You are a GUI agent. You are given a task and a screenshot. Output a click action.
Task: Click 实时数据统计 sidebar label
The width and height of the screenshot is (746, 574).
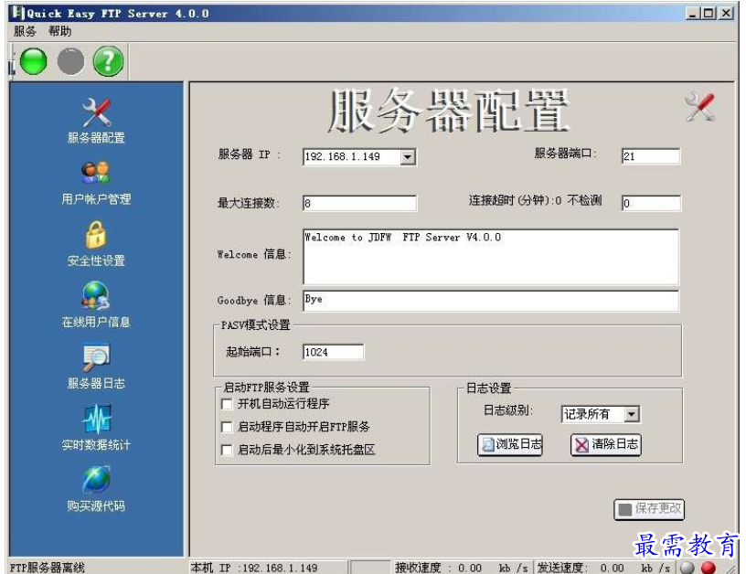(96, 444)
